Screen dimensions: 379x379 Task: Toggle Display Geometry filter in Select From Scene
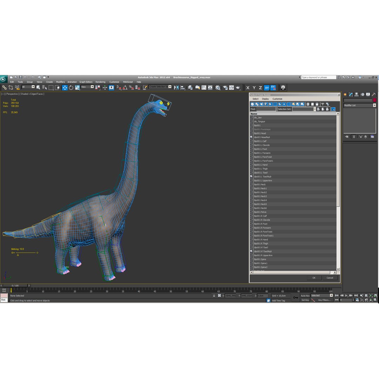click(x=252, y=104)
